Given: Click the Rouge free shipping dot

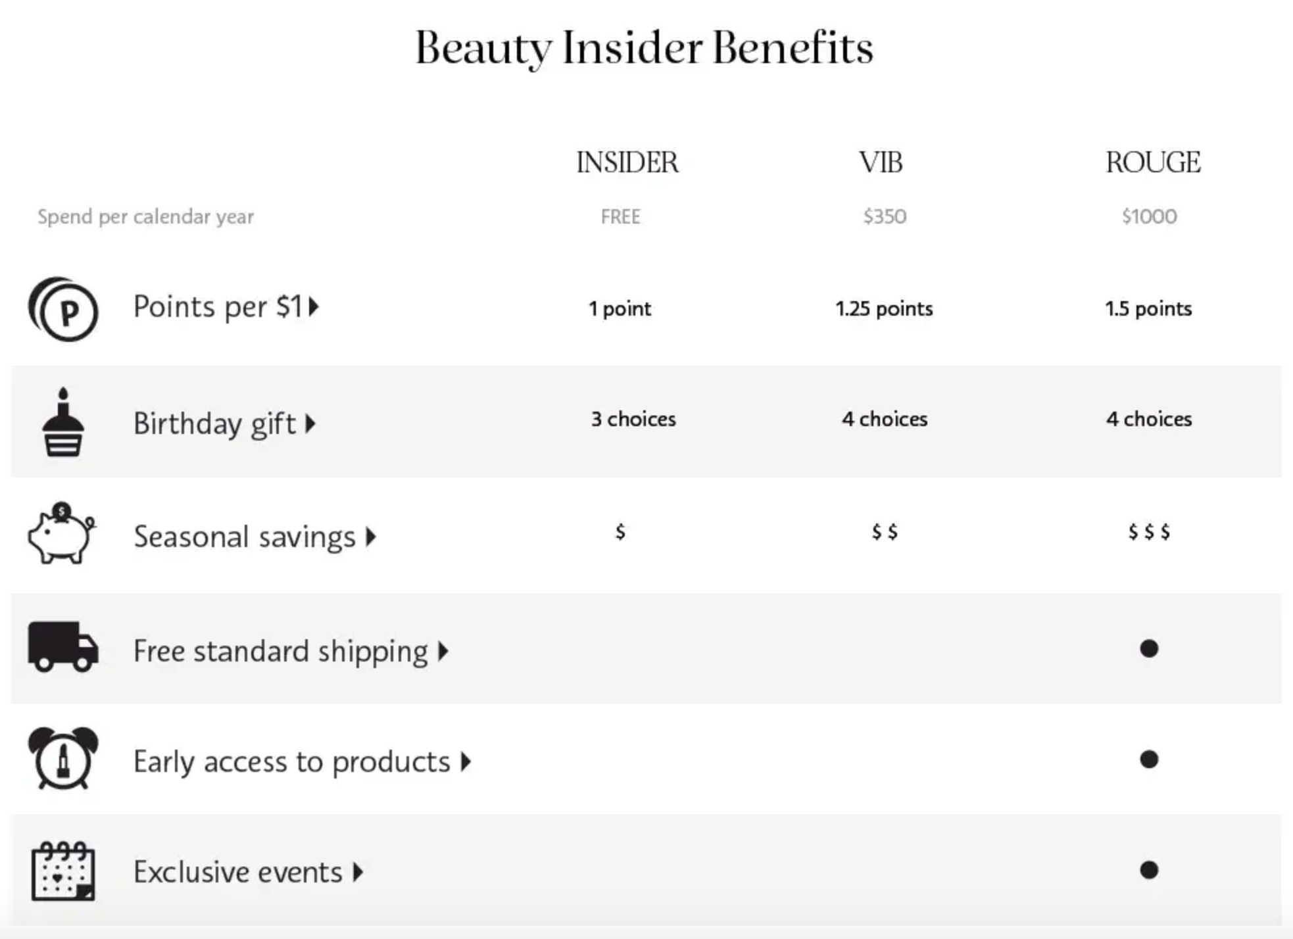Looking at the screenshot, I should tap(1149, 648).
